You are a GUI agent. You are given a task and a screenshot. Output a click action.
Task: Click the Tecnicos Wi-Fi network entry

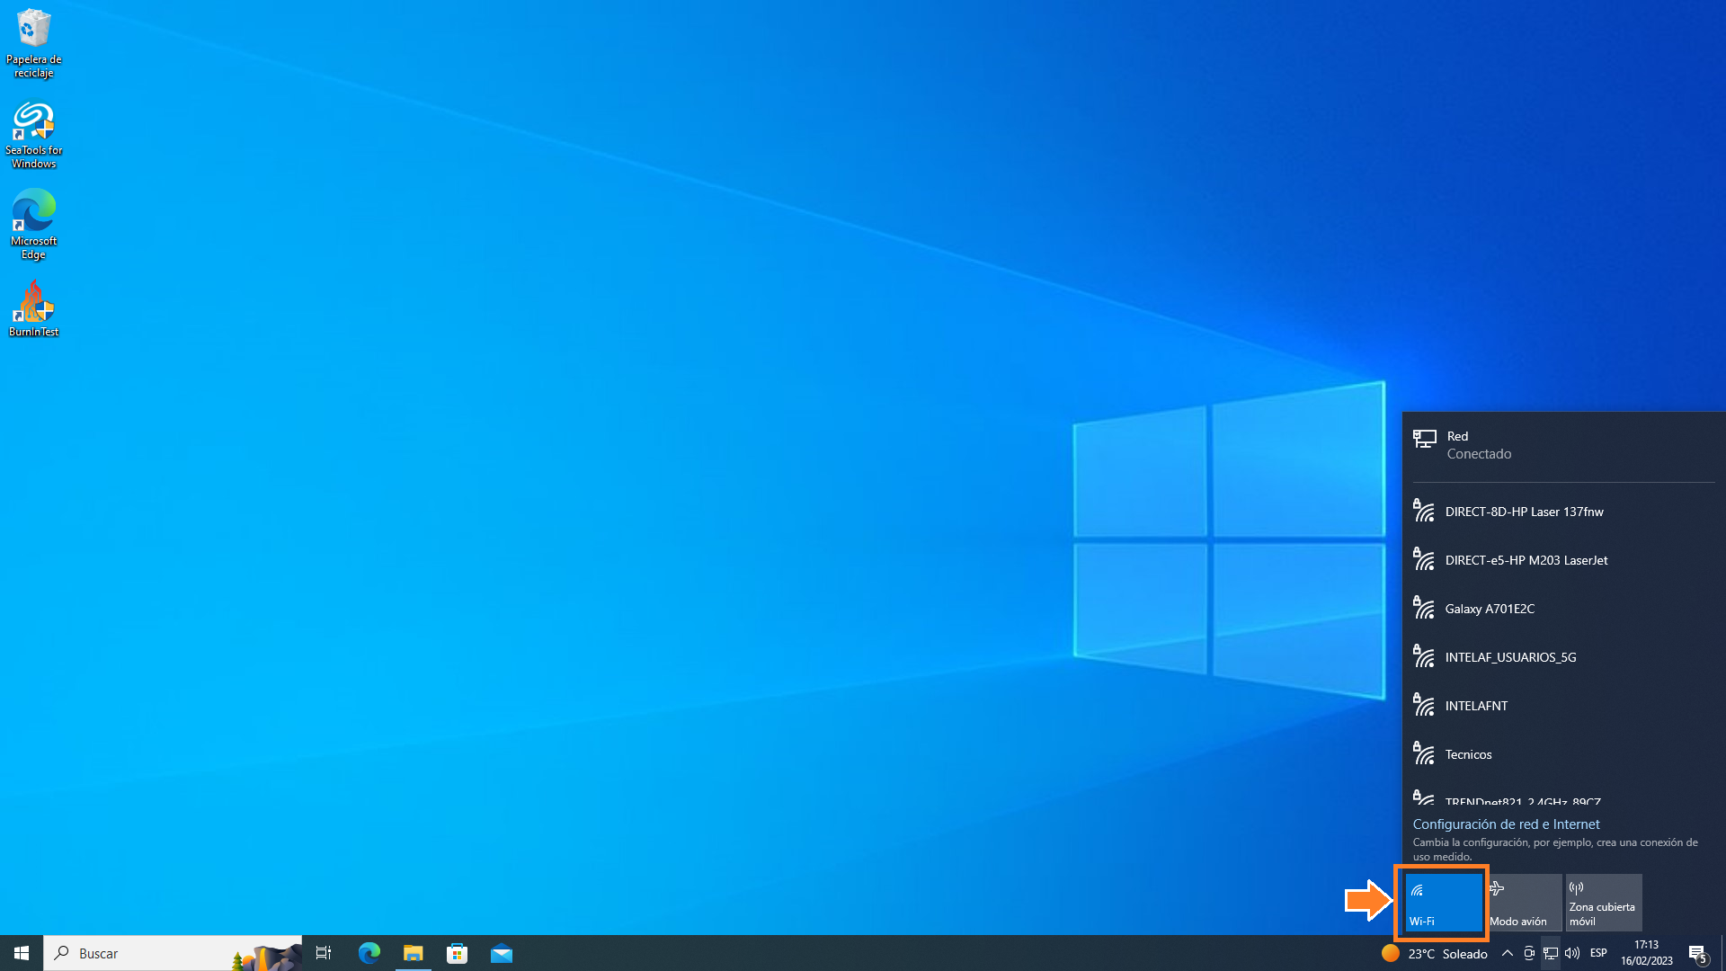click(x=1468, y=754)
